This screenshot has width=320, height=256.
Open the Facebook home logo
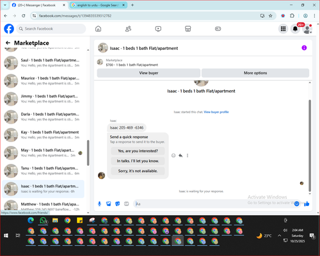pos(9,29)
